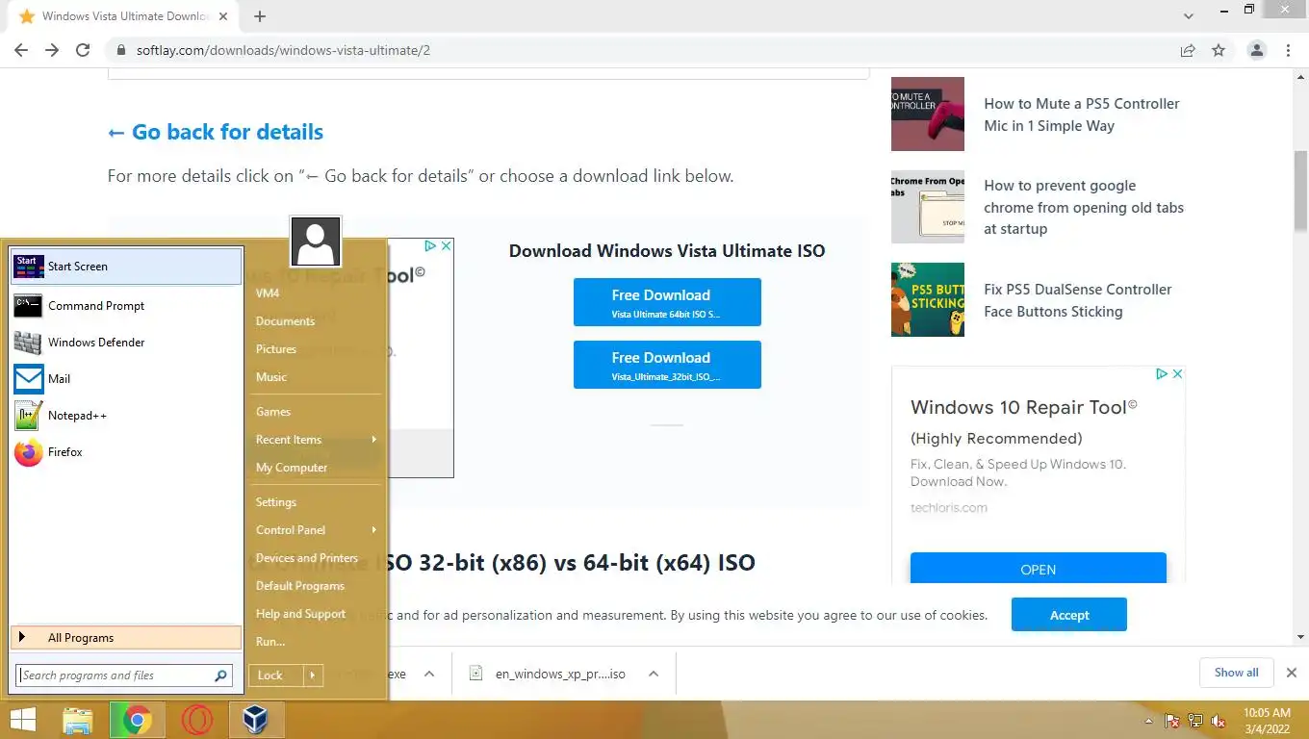Close the downloads bar
Image resolution: width=1309 pixels, height=739 pixels.
1292,673
